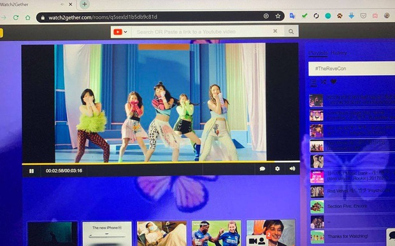Open The new iPhone suggested video
Viewport: 395px width, 246px height.
(x=107, y=234)
